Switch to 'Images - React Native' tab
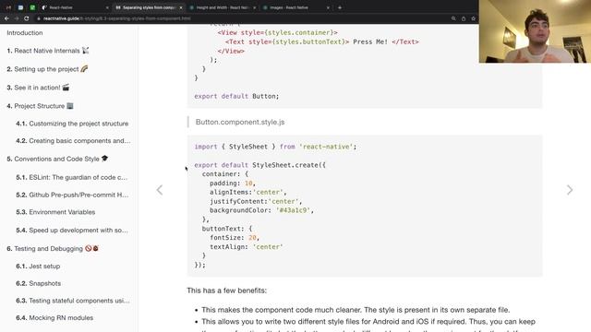 tap(295, 7)
